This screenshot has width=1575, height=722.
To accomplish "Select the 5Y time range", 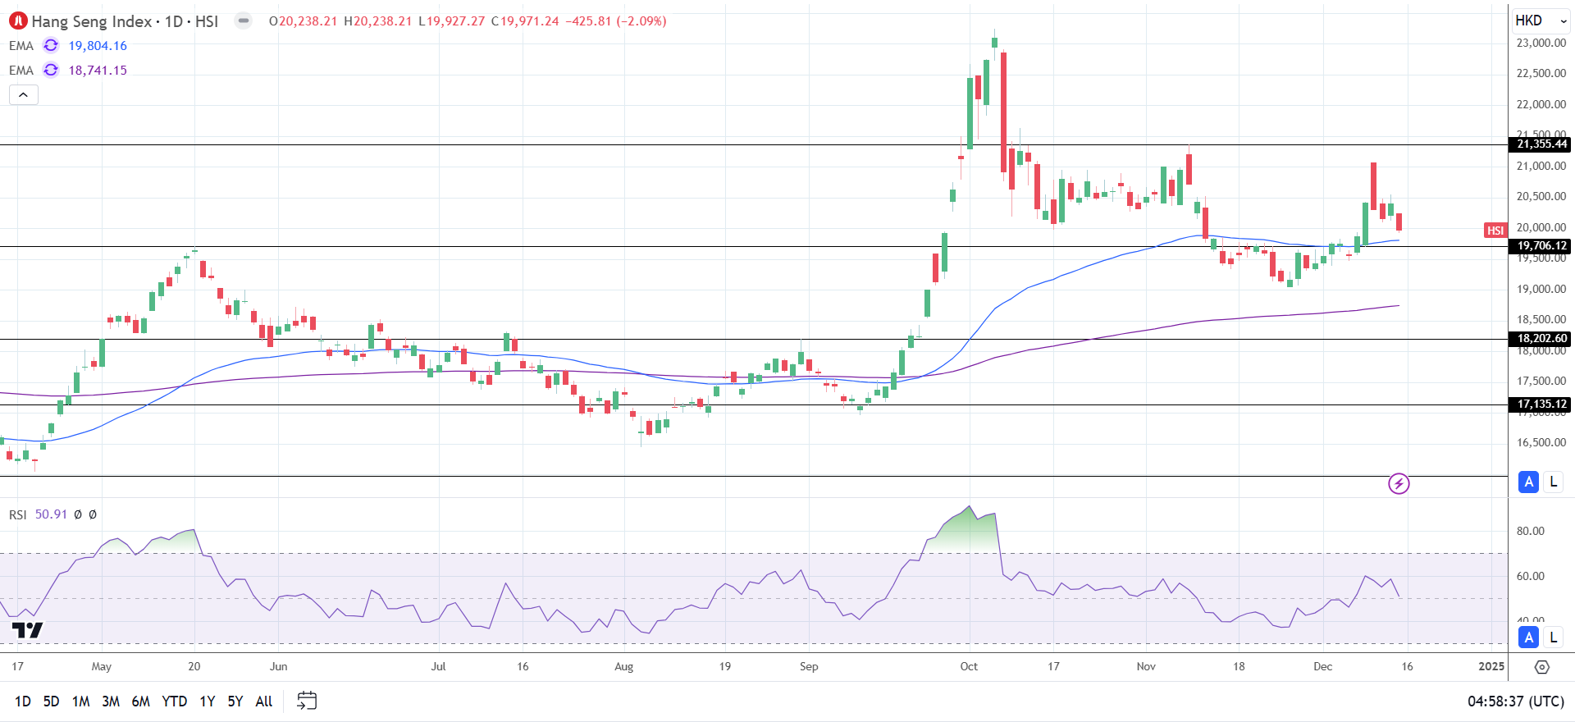I will pos(235,701).
